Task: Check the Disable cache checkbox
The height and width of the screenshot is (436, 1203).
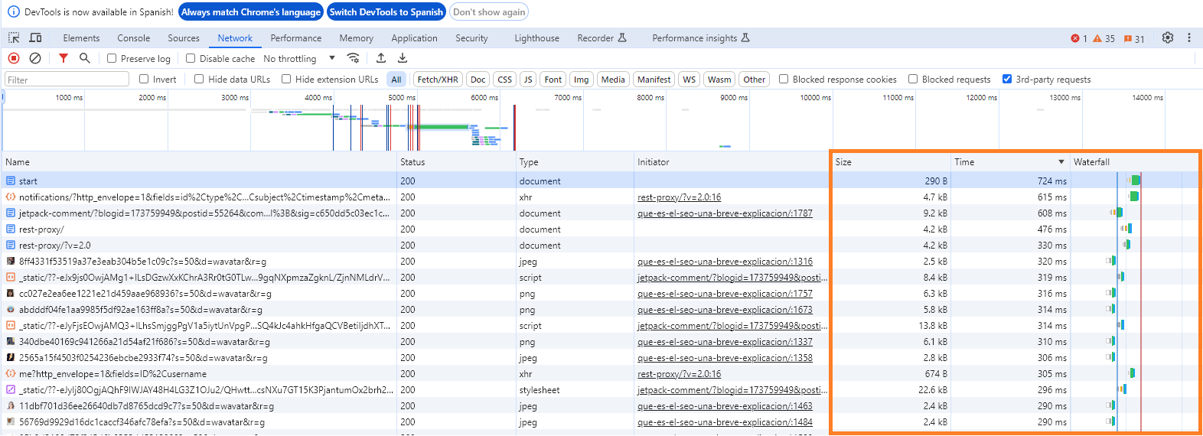Action: (191, 58)
